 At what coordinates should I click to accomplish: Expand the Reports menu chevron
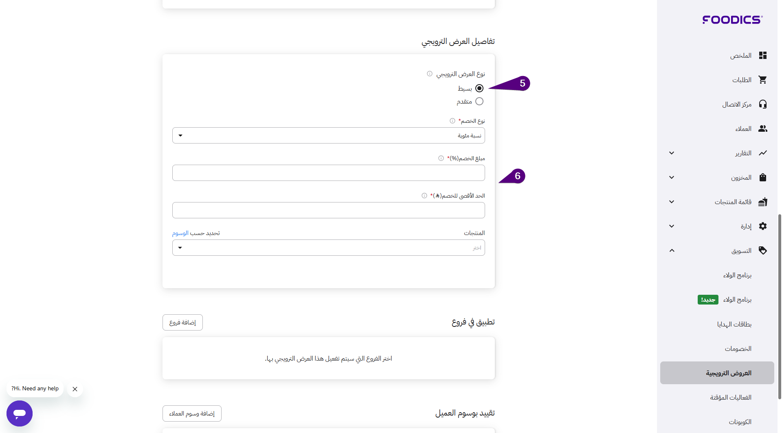pos(672,153)
